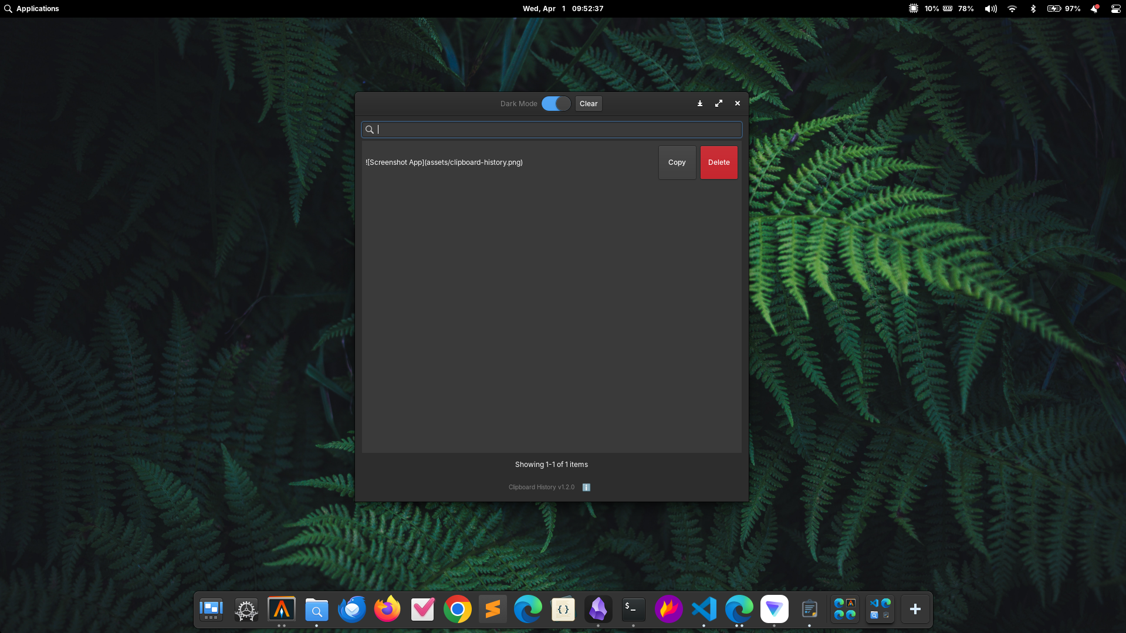
Task: Delete the Screenshot App clipboard entry
Action: [x=719, y=163]
